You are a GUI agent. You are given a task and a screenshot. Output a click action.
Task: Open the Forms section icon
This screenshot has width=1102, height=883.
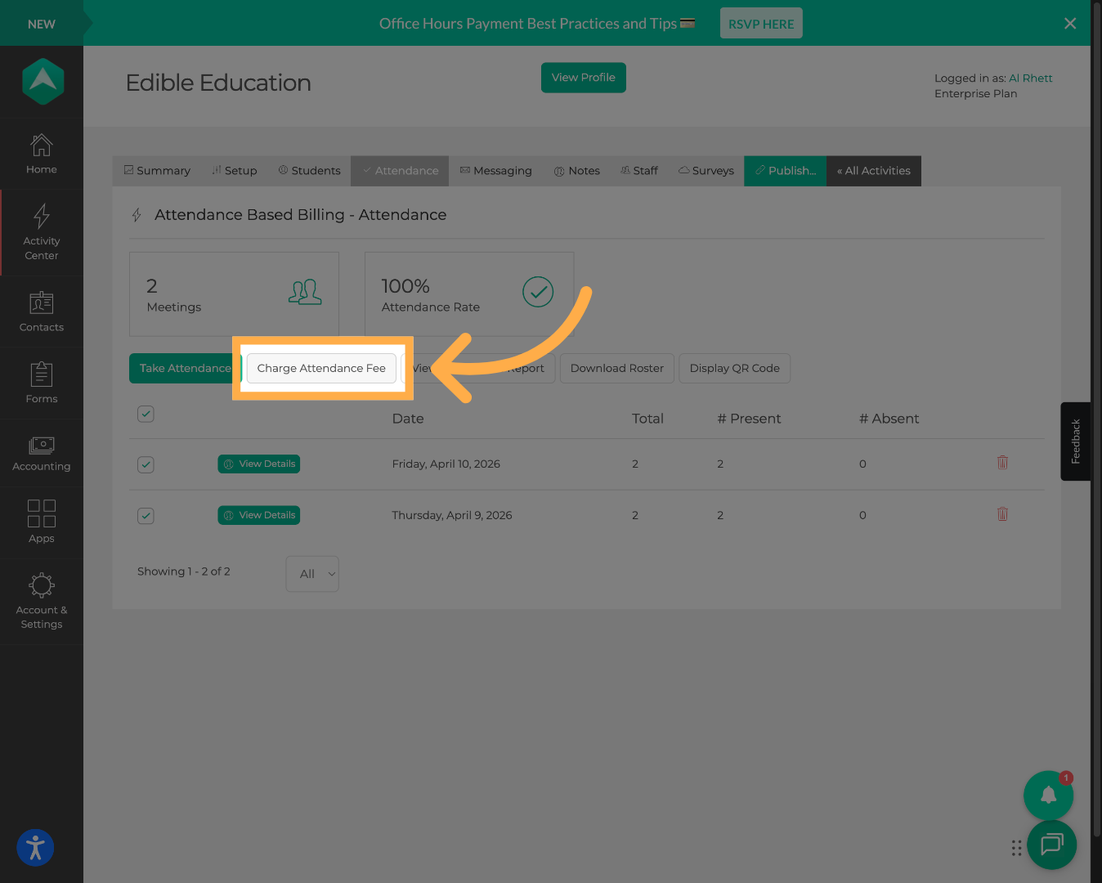click(41, 376)
